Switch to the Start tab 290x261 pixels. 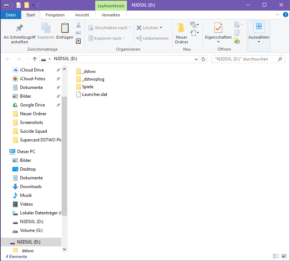point(31,15)
